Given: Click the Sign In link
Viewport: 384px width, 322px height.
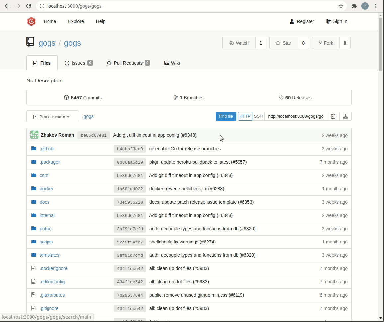Looking at the screenshot, I should 337,21.
